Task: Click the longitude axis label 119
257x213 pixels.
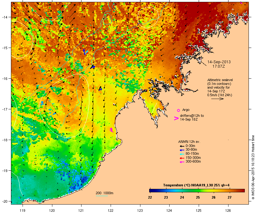Action: pos(23,210)
